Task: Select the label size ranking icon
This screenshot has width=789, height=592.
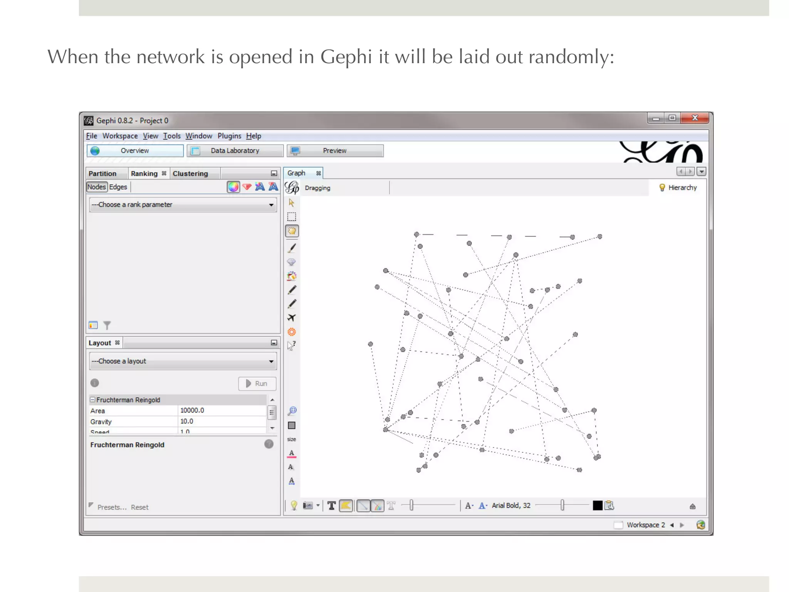Action: 273,187
